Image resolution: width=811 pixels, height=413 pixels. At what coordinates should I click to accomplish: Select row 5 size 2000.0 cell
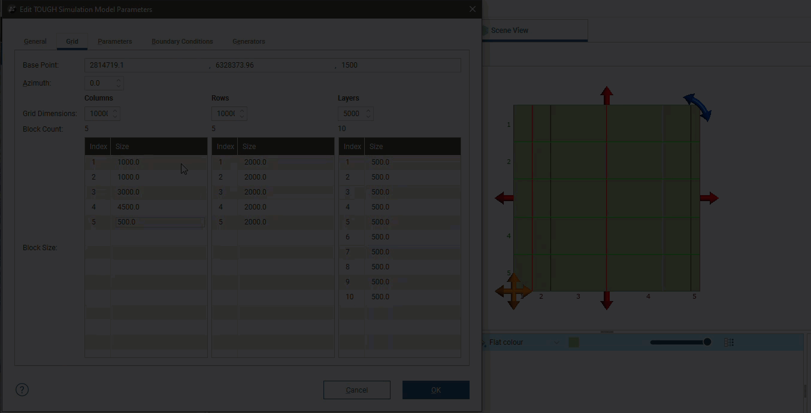(286, 222)
